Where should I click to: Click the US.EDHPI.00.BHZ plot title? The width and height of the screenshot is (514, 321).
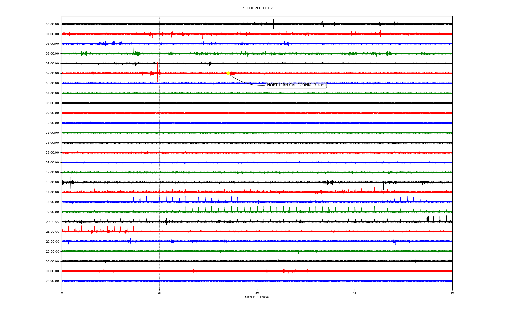point(257,8)
